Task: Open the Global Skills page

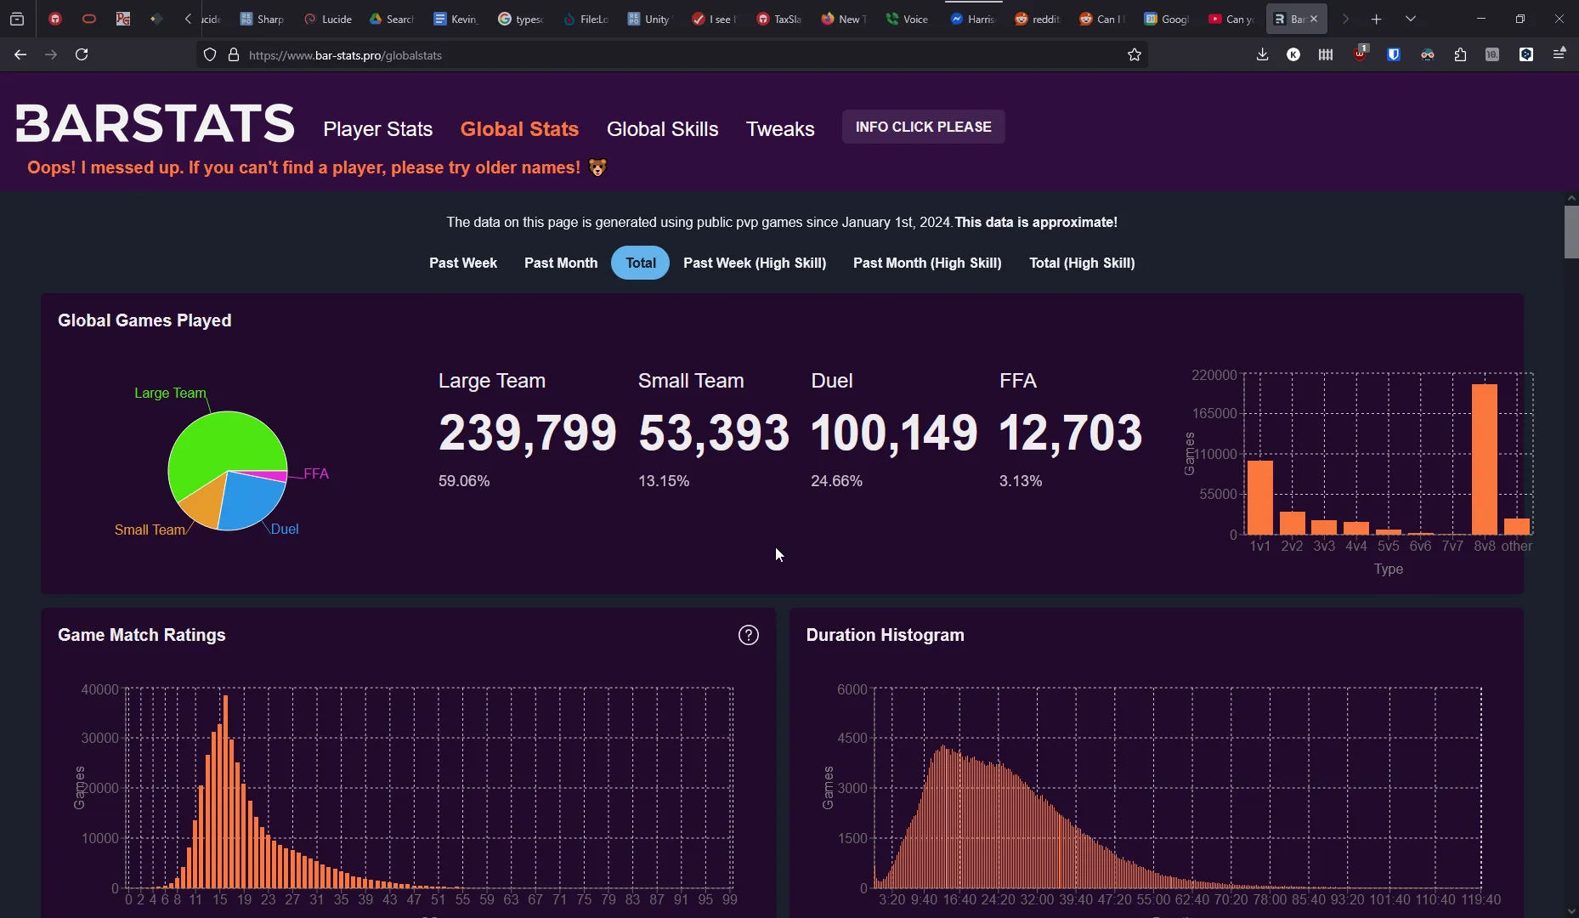Action: click(663, 129)
